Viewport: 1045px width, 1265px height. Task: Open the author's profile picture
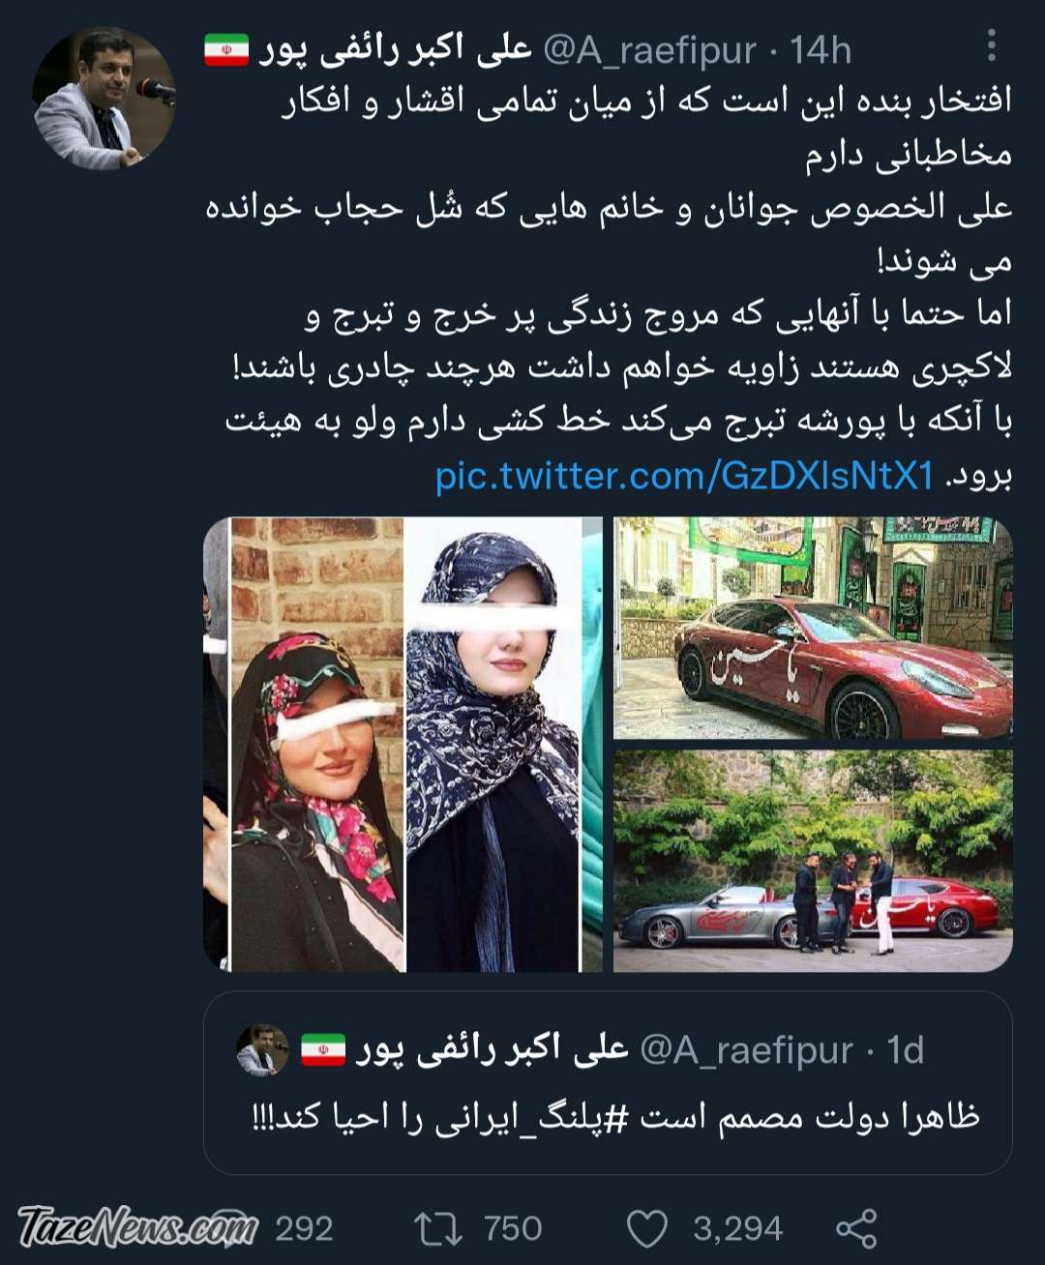[104, 100]
